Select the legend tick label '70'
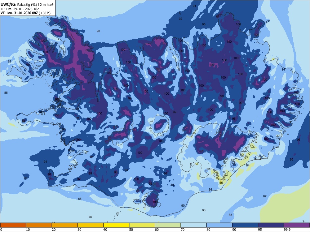This screenshot has width=310, height=232. (183, 230)
